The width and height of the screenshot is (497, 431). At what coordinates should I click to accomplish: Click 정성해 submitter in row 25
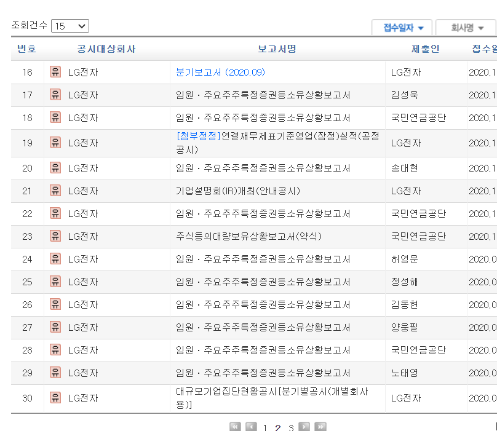point(405,282)
